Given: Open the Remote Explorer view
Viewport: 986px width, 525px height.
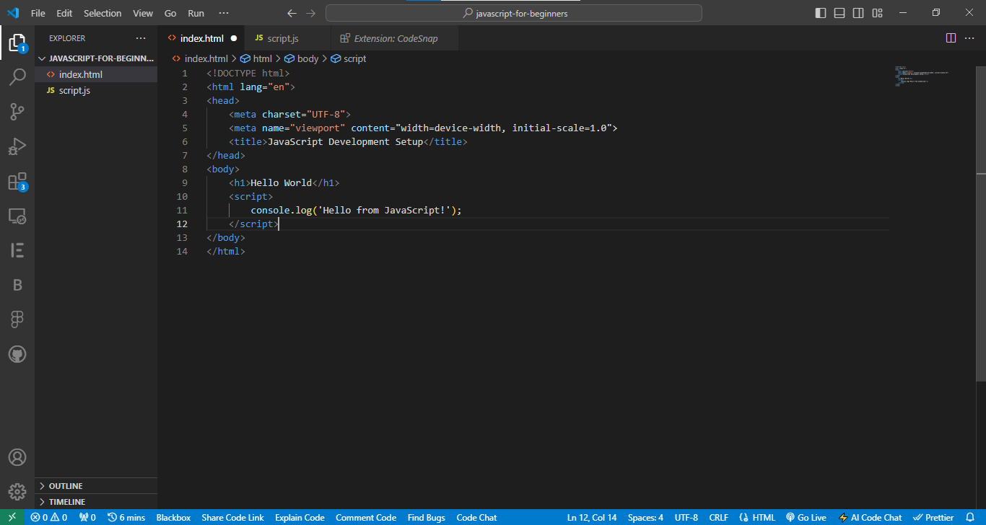Looking at the screenshot, I should [17, 216].
